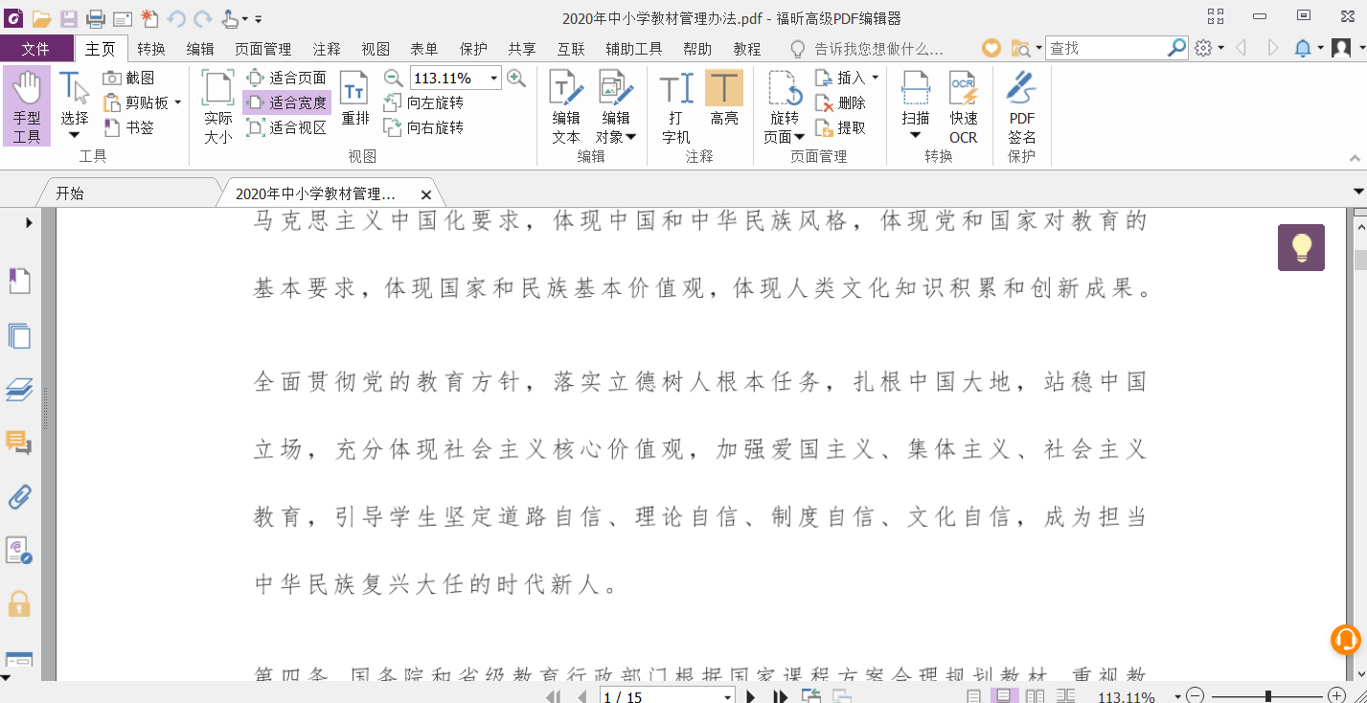Open the File (文件) menu
This screenshot has width=1367, height=703.
36,49
